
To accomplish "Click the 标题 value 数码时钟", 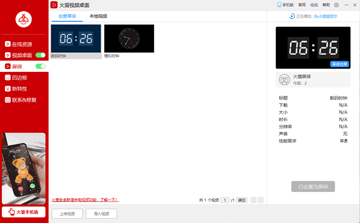I will (x=339, y=98).
